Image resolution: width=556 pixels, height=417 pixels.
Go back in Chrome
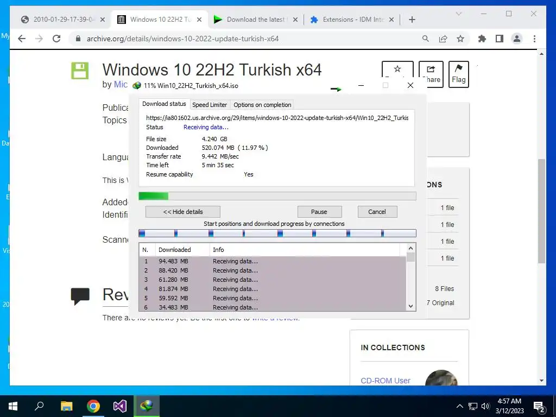22,39
